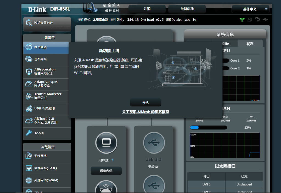Click the Core 1 usage bar
Screen dimensions: 281x193
coord(226,61)
